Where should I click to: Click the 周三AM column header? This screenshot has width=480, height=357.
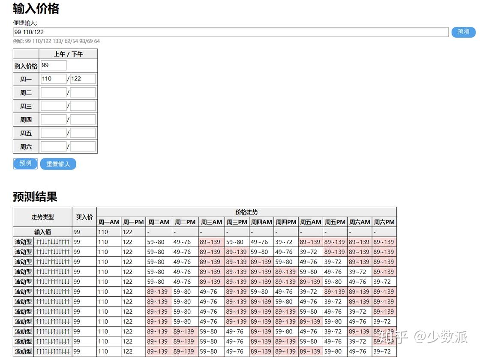[212, 222]
